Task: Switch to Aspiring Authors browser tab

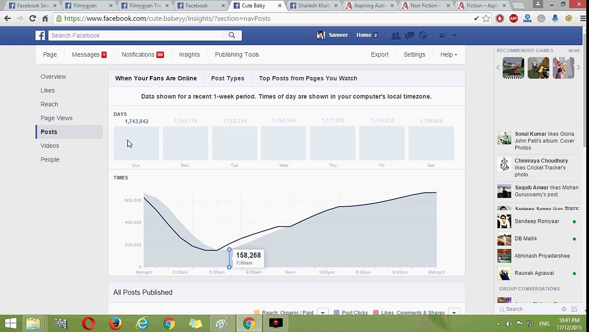Action: click(x=371, y=6)
